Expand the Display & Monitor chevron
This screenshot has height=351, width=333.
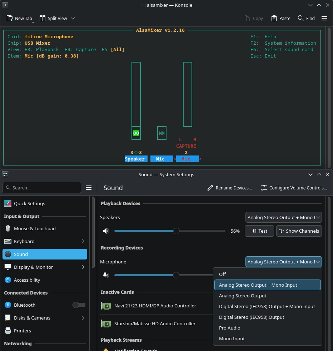pos(83,267)
